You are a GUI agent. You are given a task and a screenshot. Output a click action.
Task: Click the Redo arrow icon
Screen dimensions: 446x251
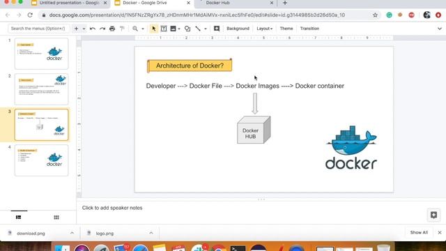click(102, 29)
